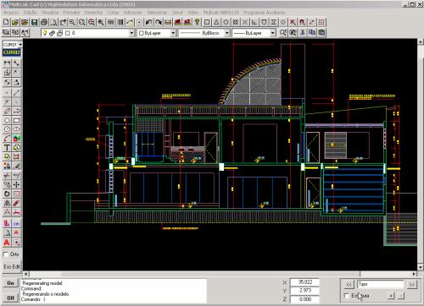The width and height of the screenshot is (424, 306).
Task: Click the On button
Action: (10, 283)
